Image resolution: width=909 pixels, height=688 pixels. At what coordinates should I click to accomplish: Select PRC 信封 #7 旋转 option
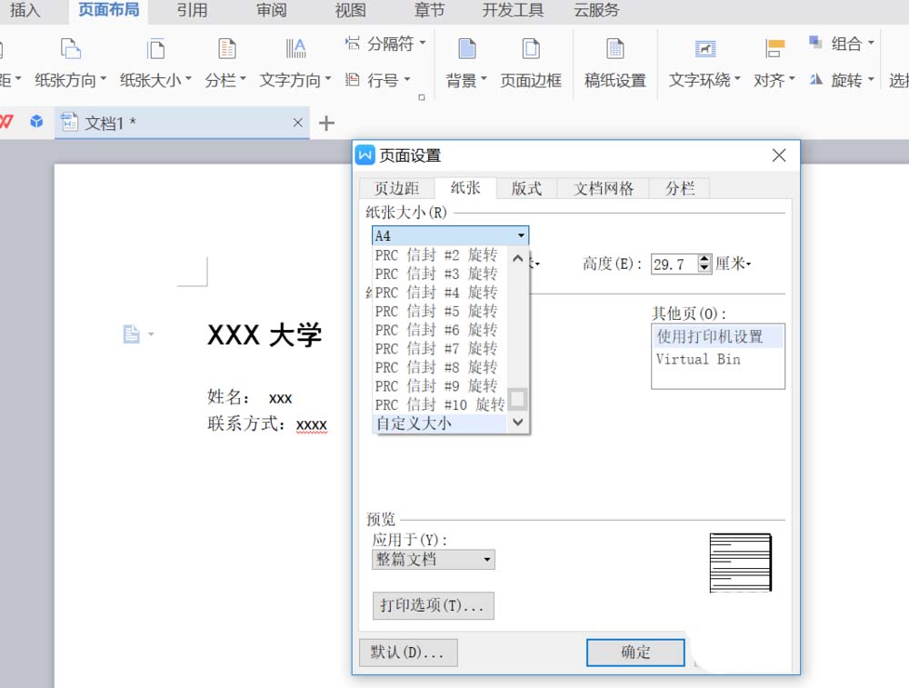coord(439,348)
